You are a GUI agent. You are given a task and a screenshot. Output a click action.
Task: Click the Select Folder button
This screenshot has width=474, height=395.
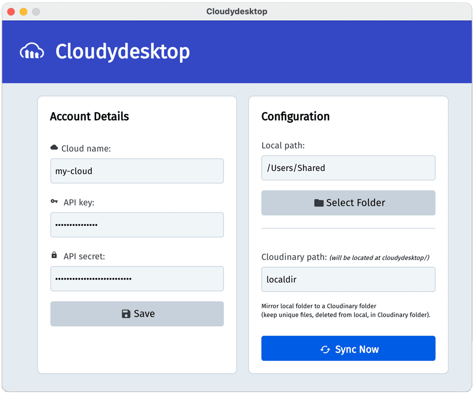click(348, 202)
